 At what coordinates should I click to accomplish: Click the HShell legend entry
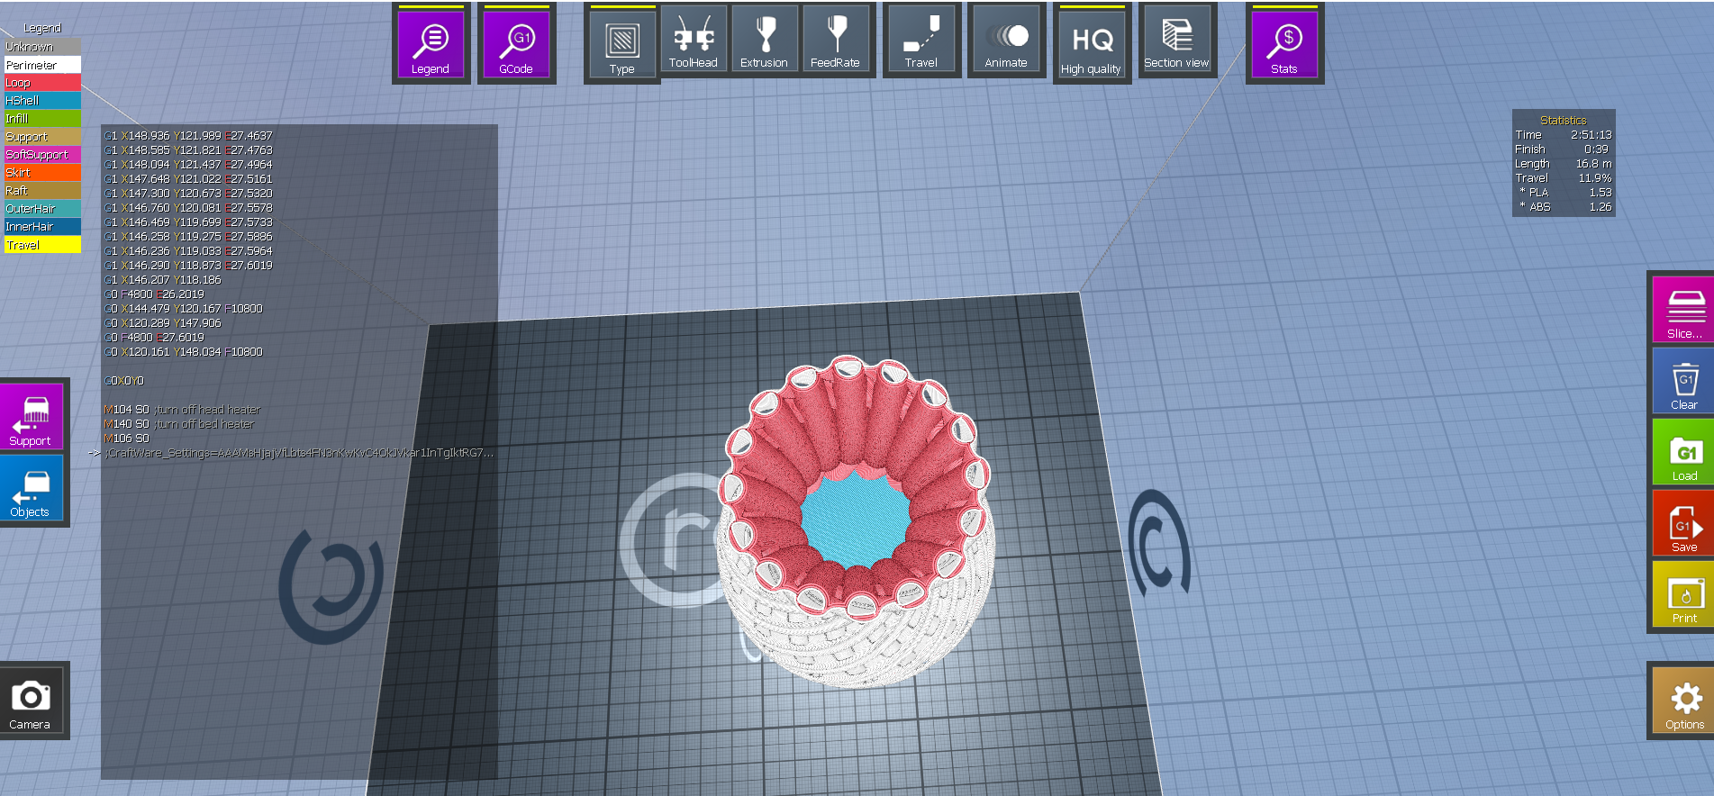tap(42, 101)
